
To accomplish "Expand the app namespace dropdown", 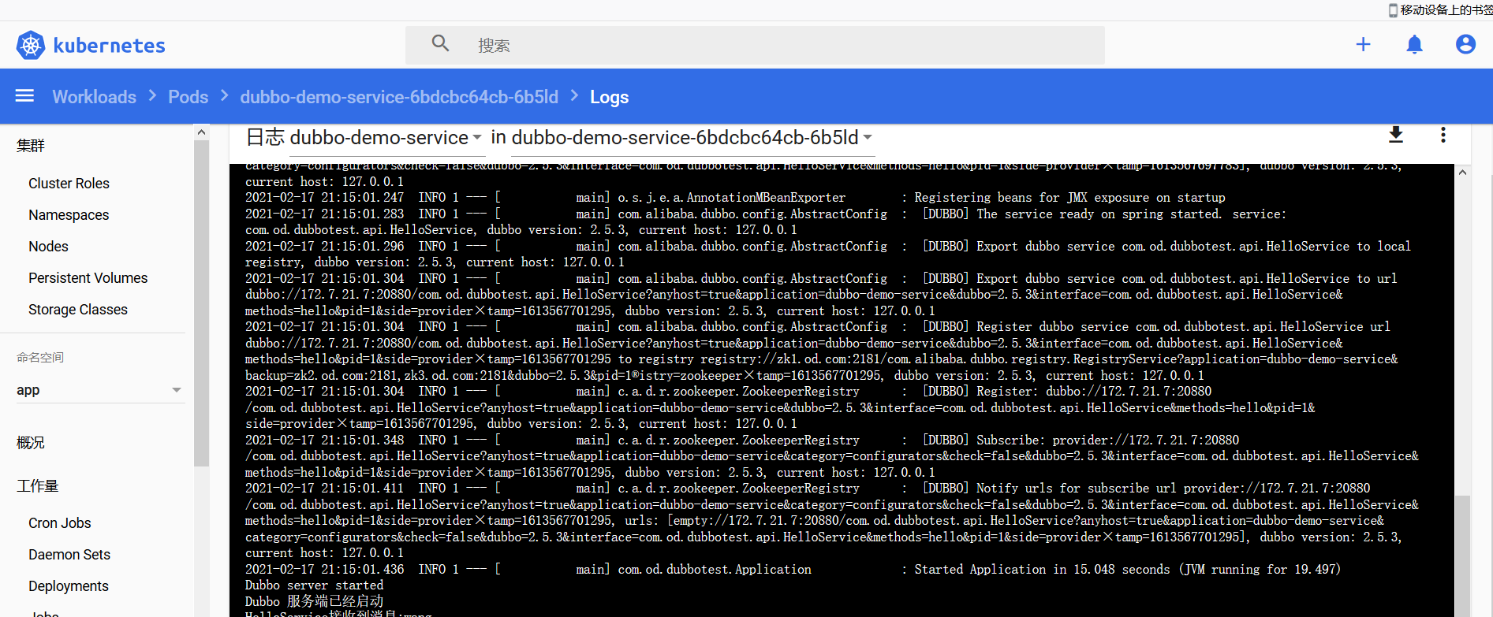I will [99, 390].
